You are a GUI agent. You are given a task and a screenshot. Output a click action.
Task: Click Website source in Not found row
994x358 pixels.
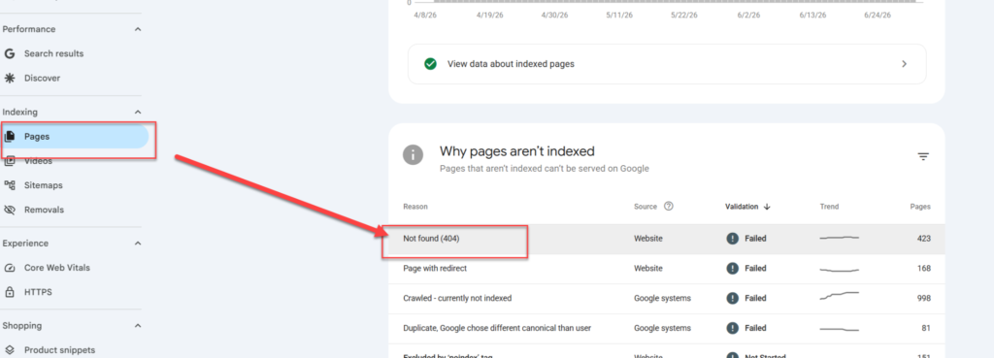coord(648,239)
